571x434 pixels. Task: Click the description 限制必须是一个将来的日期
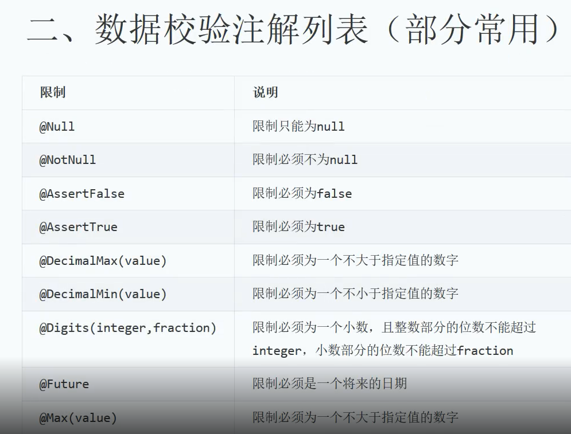330,384
